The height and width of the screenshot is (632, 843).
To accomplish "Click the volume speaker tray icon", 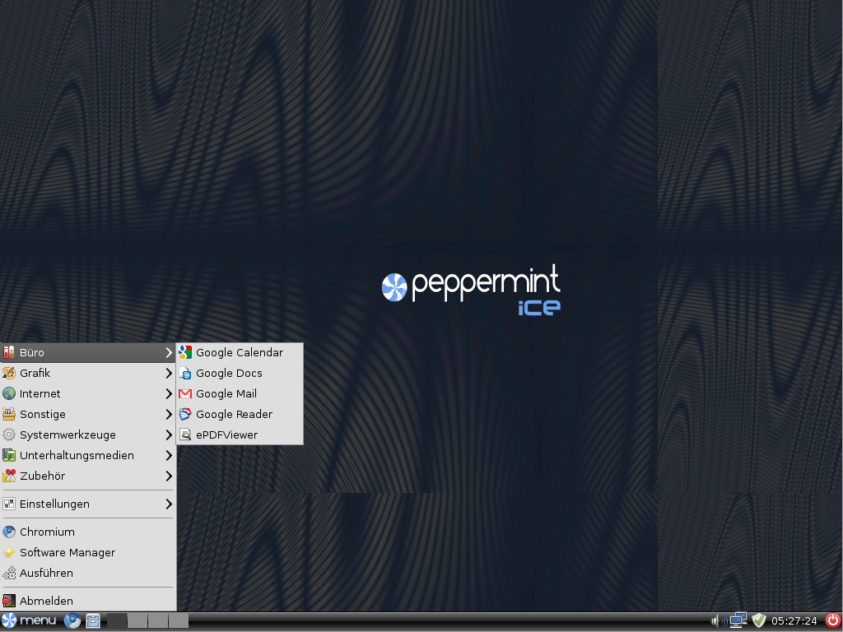I will point(716,620).
